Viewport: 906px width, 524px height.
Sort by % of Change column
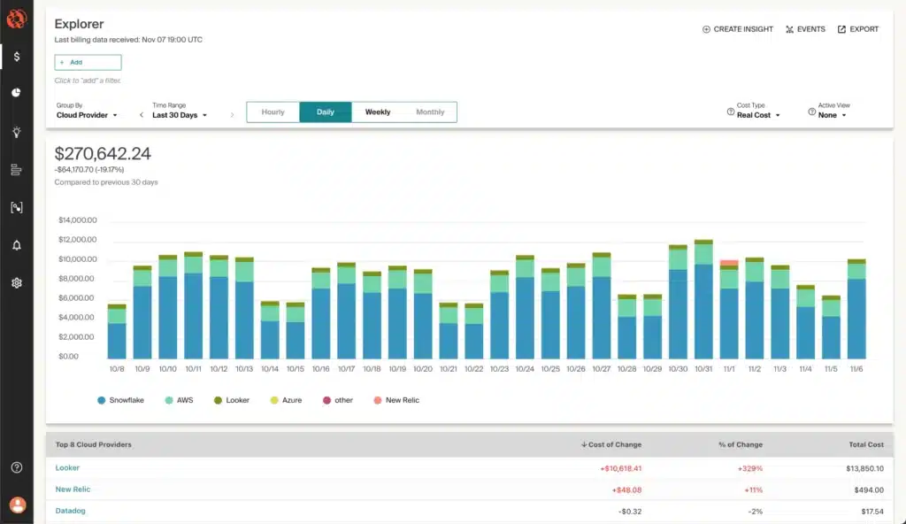[741, 444]
